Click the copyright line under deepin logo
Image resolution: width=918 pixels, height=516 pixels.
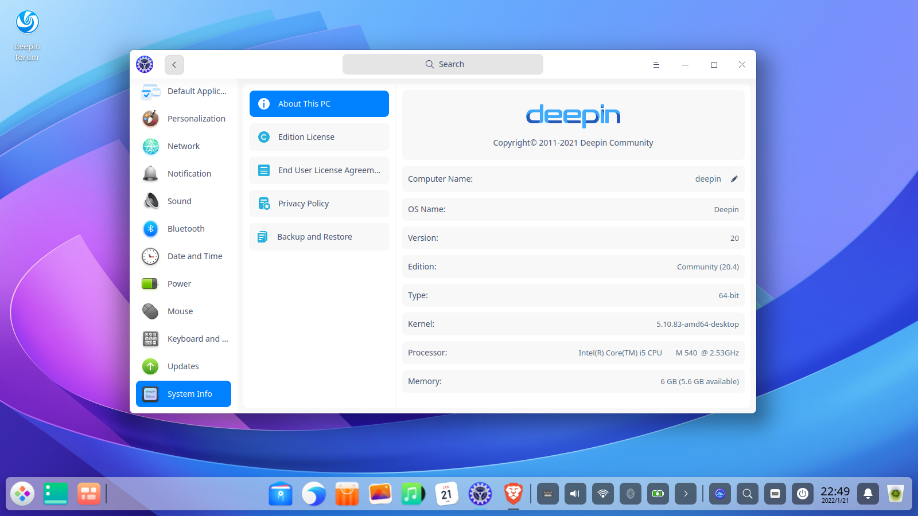[x=573, y=143]
